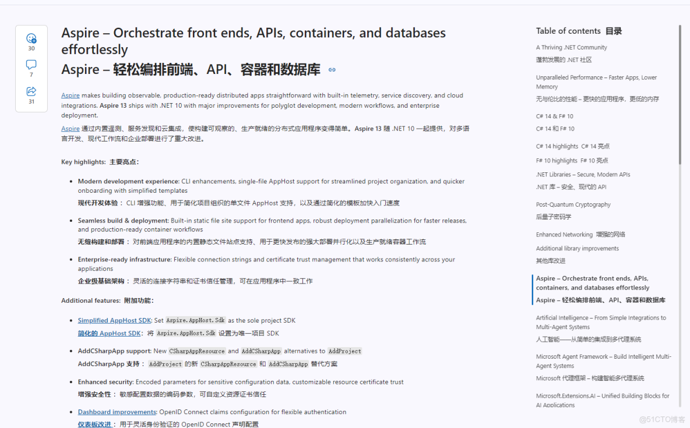
Task: Open the Dashboard improvements link
Action: click(x=117, y=412)
